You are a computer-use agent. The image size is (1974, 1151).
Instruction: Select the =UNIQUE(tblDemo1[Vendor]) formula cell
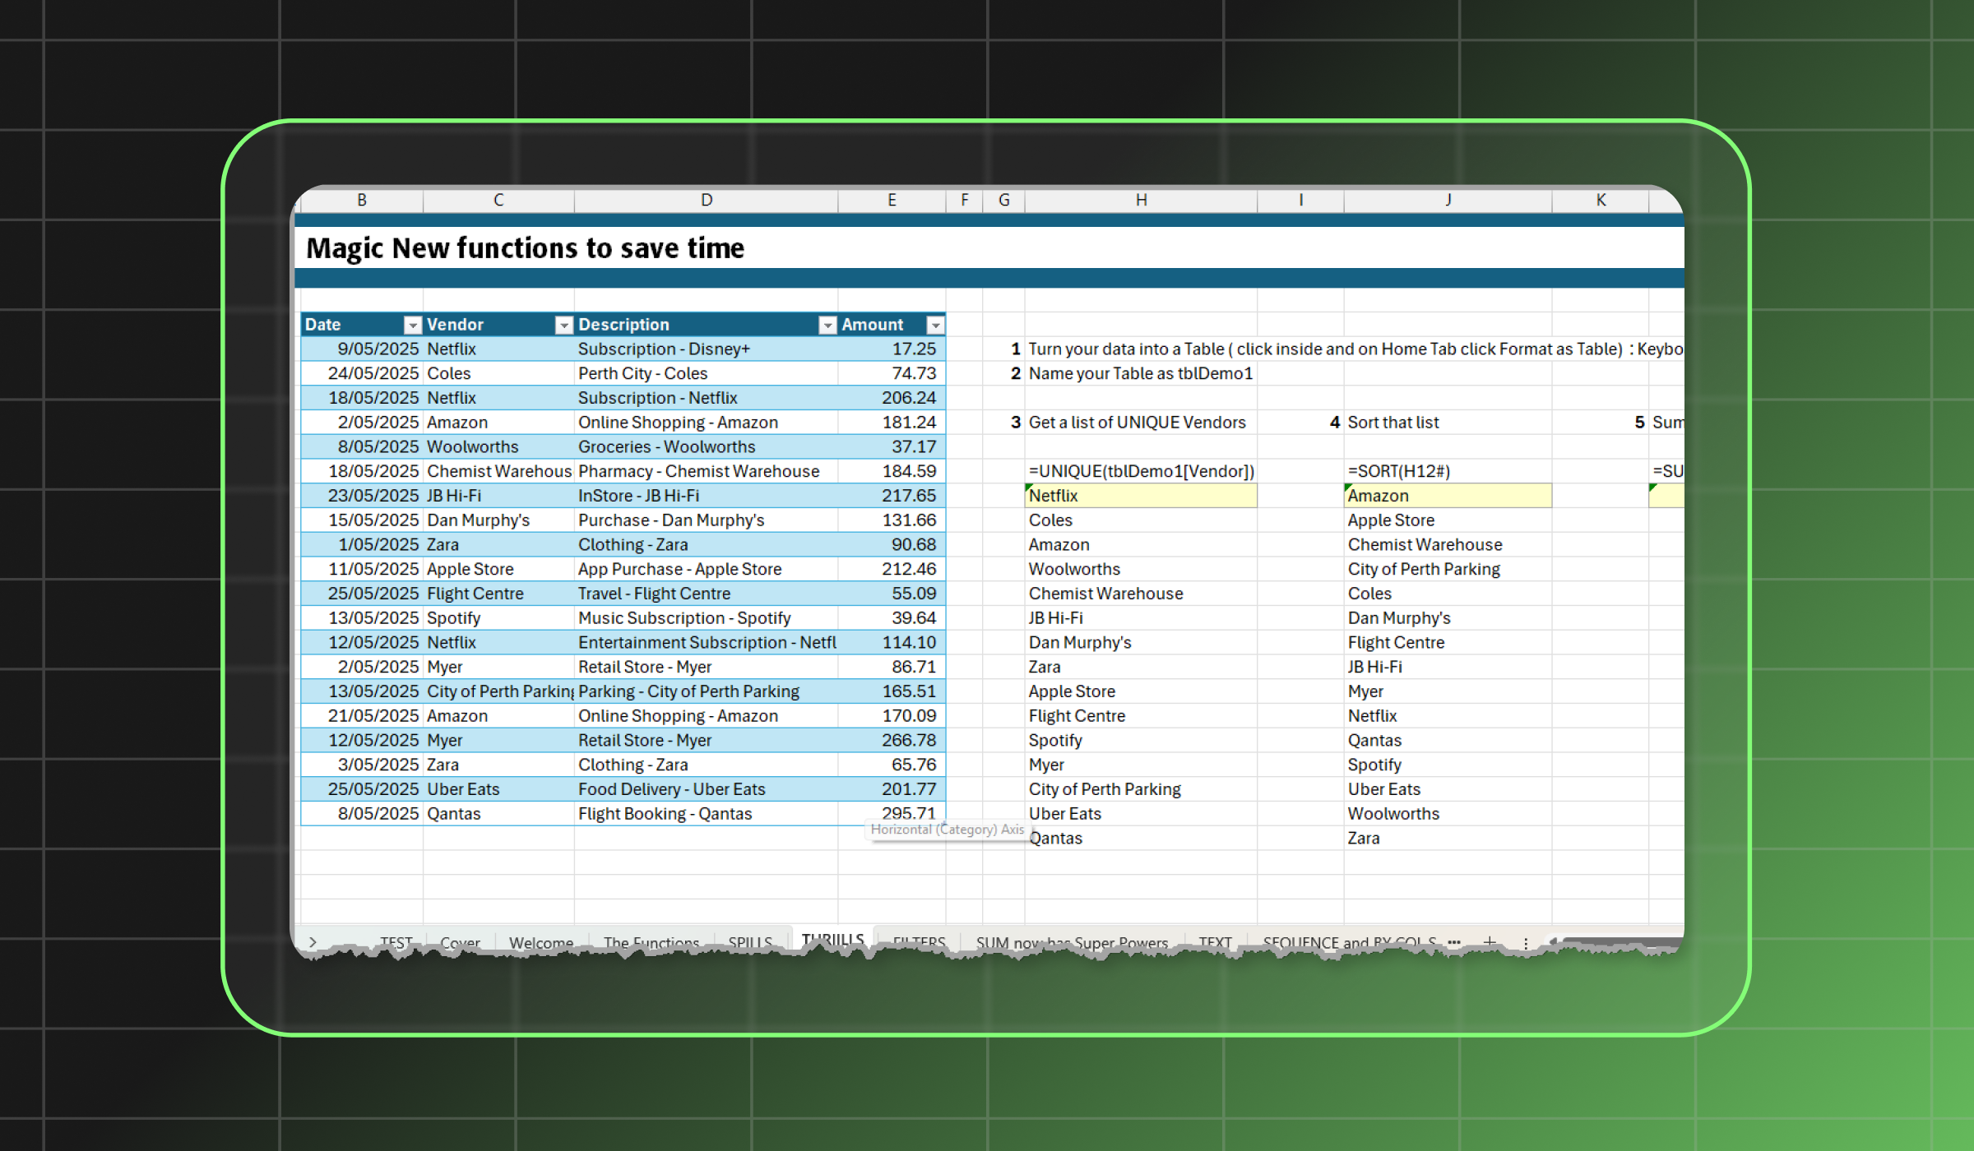1142,471
